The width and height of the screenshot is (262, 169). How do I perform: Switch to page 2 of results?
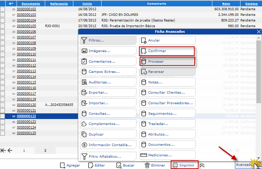45,150
